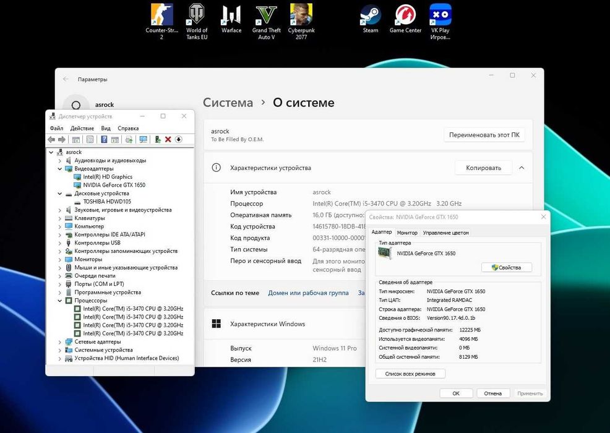Click the adapter card icon in GTX 1650 properties
Screen dimensions: 610x433
coord(385,253)
